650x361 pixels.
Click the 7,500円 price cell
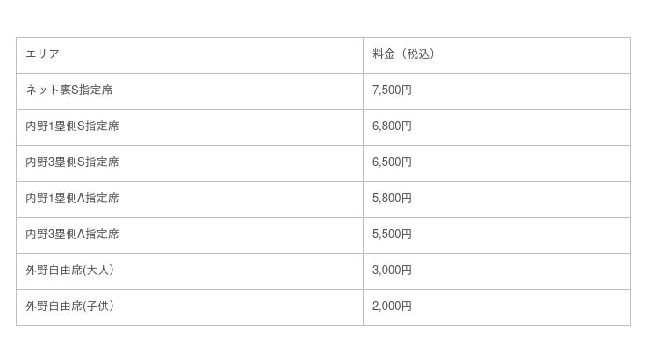click(x=496, y=90)
